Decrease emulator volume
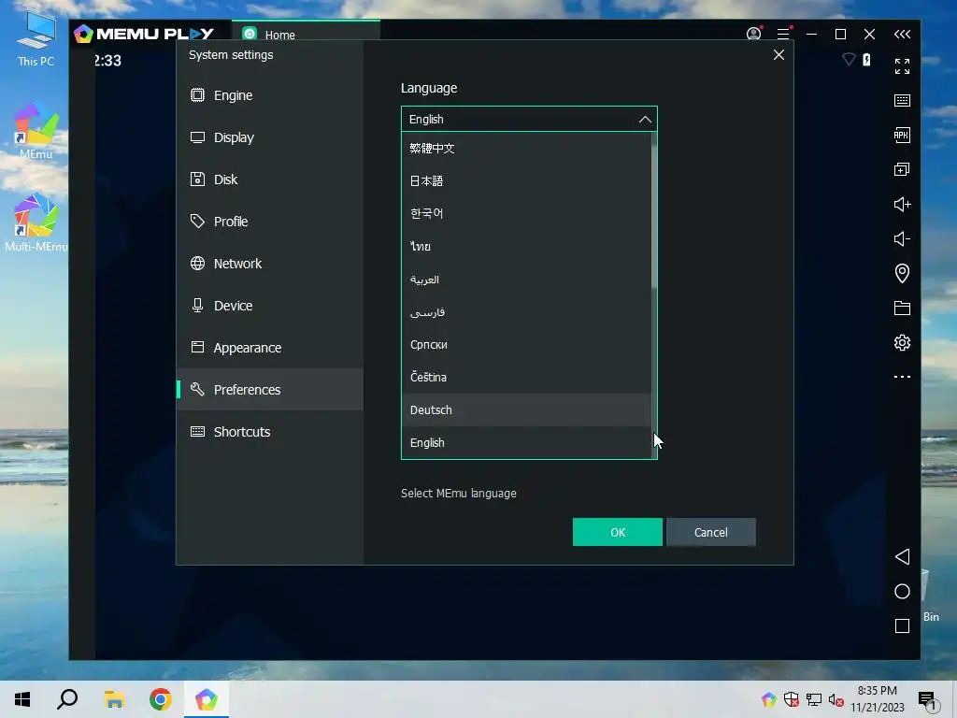Viewport: 957px width, 718px height. coord(902,238)
